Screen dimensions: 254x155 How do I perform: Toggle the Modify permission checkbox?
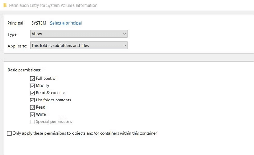tap(33, 85)
